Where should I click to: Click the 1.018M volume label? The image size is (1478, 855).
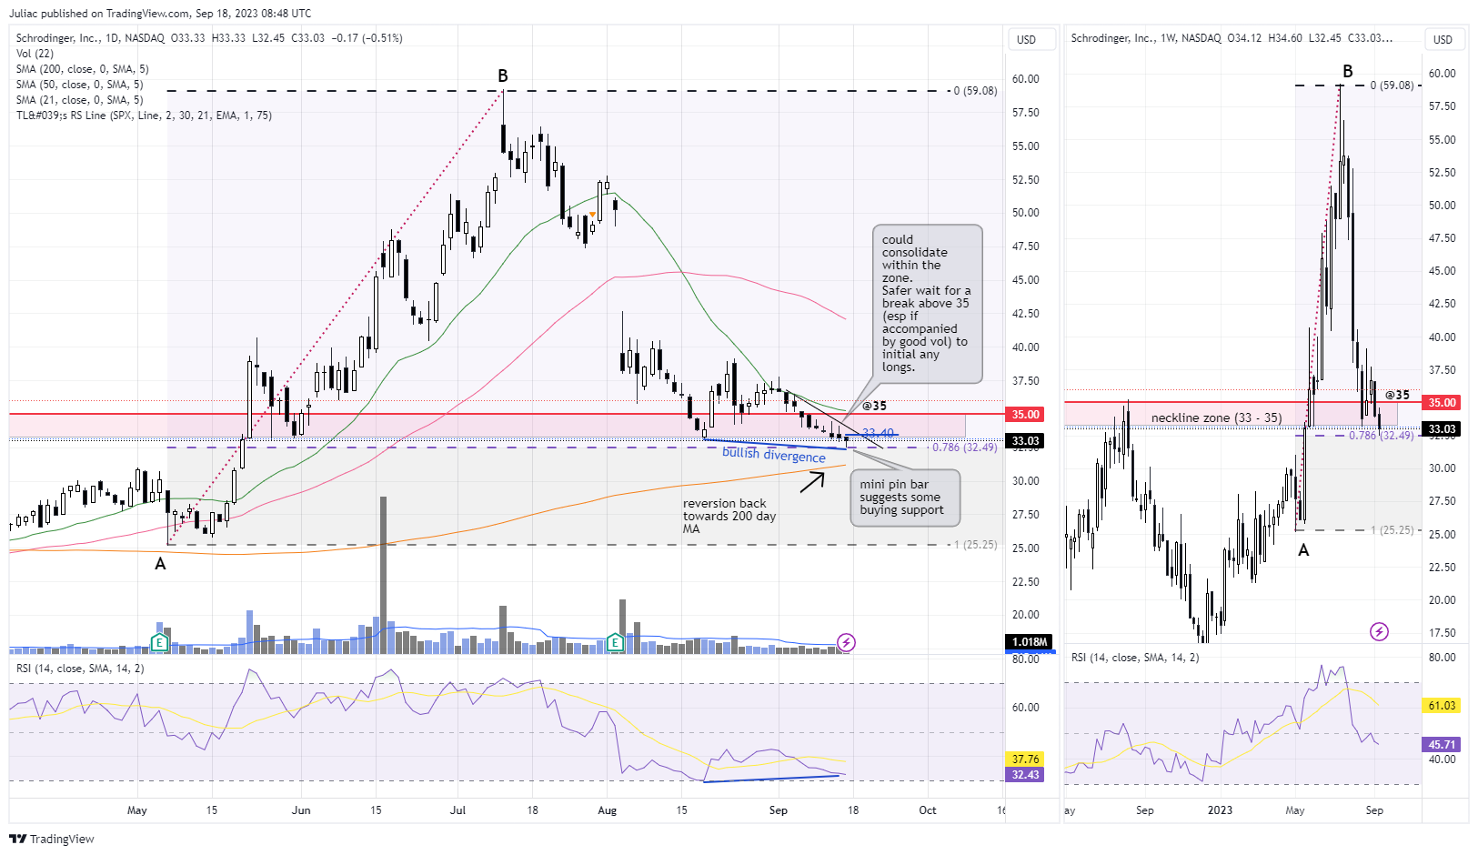tap(1030, 641)
